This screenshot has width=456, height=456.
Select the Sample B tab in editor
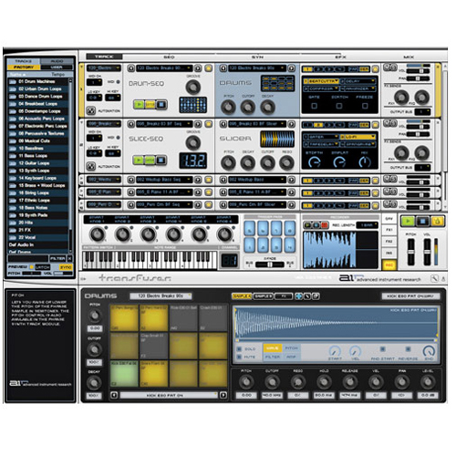264,296
